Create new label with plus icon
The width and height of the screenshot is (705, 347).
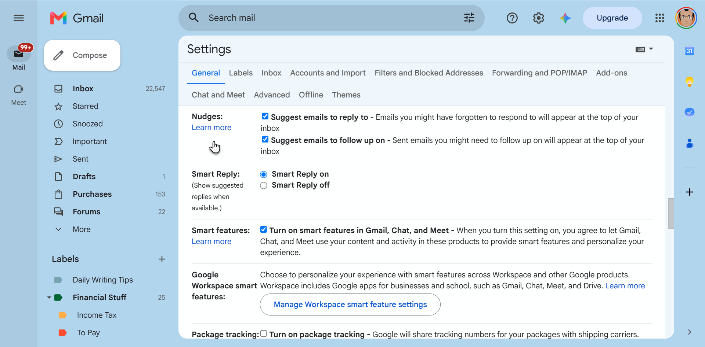[162, 259]
